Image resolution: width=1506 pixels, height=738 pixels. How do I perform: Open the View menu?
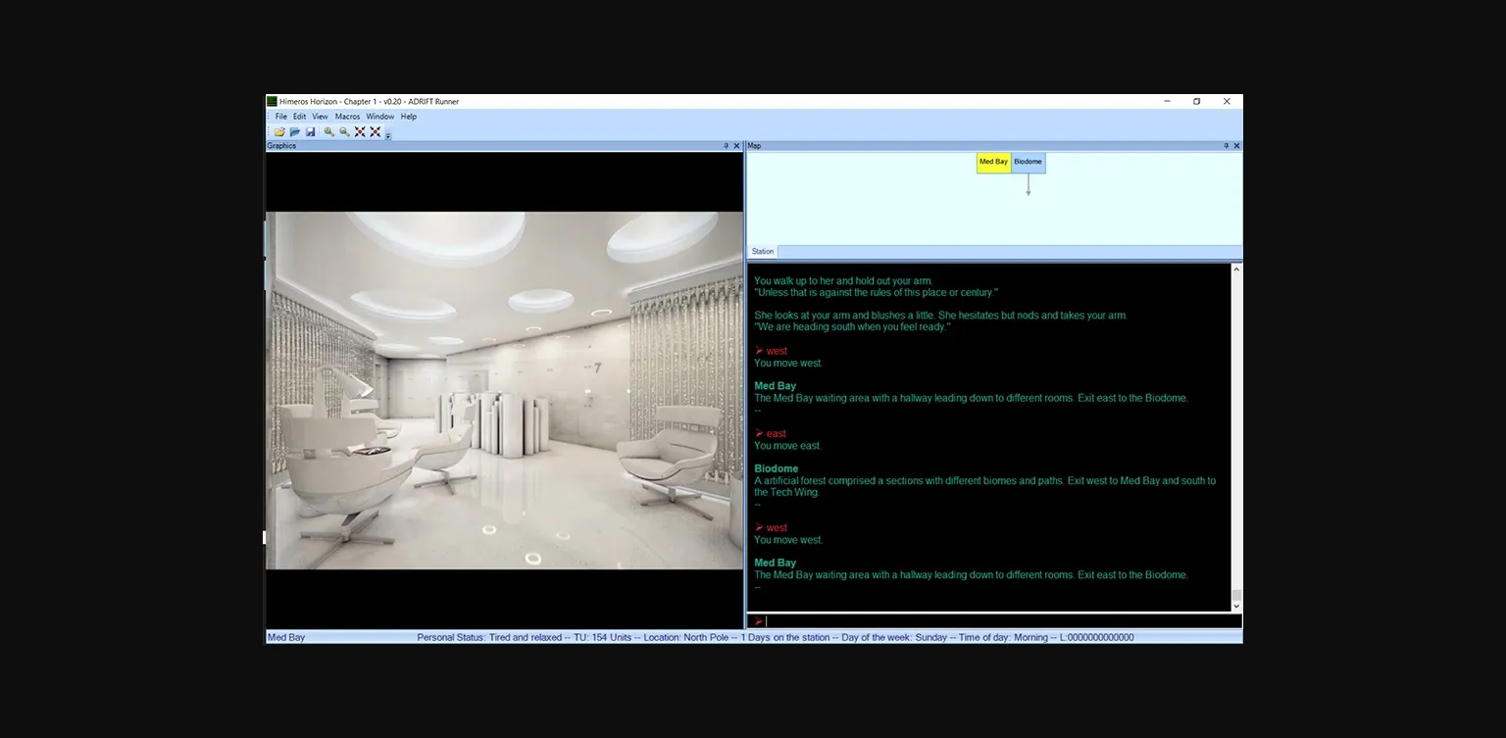click(x=320, y=117)
